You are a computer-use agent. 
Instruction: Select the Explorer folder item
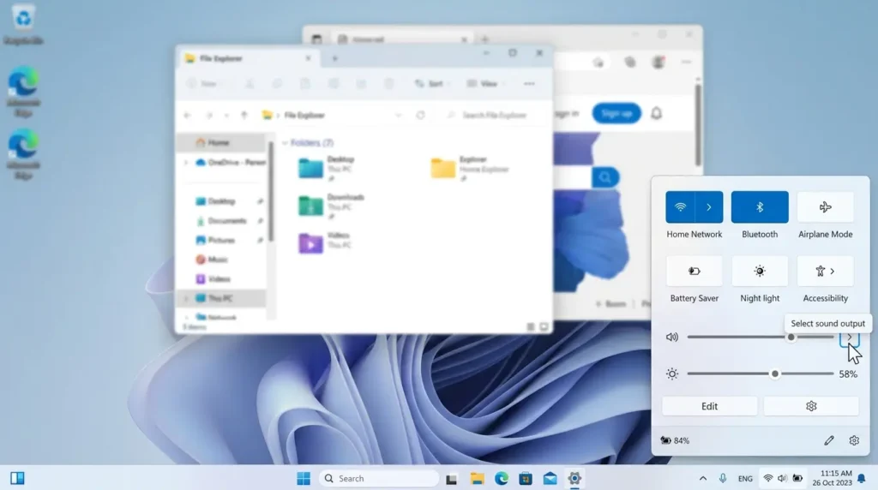point(472,169)
